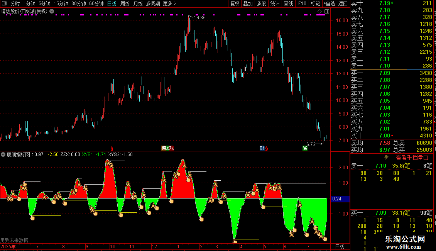Viewport: 436px width, 251px height.
Task: Click the red S marker below the chart
Action: pos(112,149)
